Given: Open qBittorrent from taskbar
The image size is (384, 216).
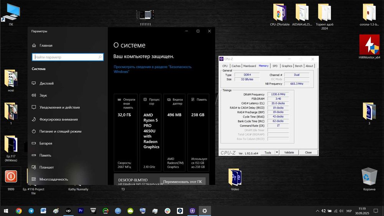Looking at the screenshot, I should (x=118, y=211).
